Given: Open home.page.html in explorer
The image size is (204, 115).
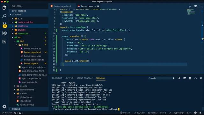Looking at the screenshot, I should point(33,52).
